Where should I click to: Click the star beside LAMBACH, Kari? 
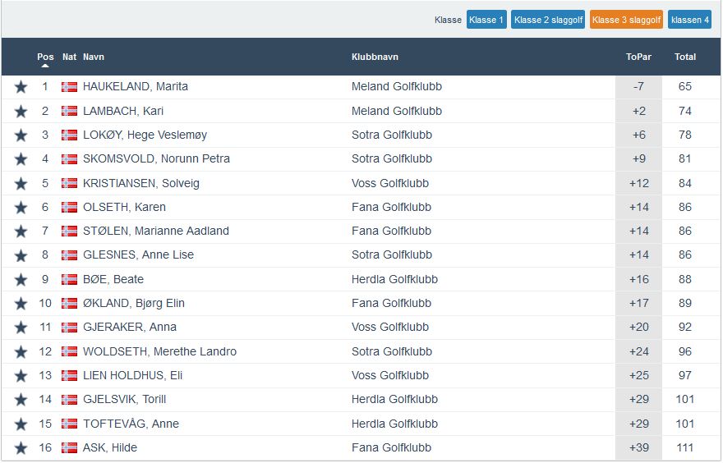(x=21, y=111)
